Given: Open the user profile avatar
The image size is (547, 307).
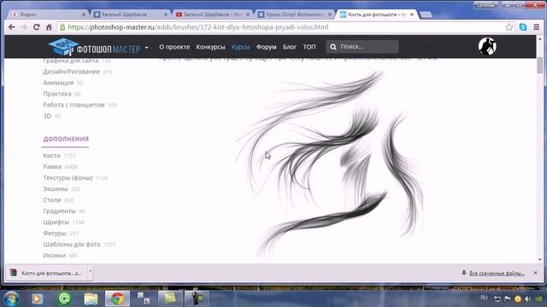Looking at the screenshot, I should coord(487,46).
